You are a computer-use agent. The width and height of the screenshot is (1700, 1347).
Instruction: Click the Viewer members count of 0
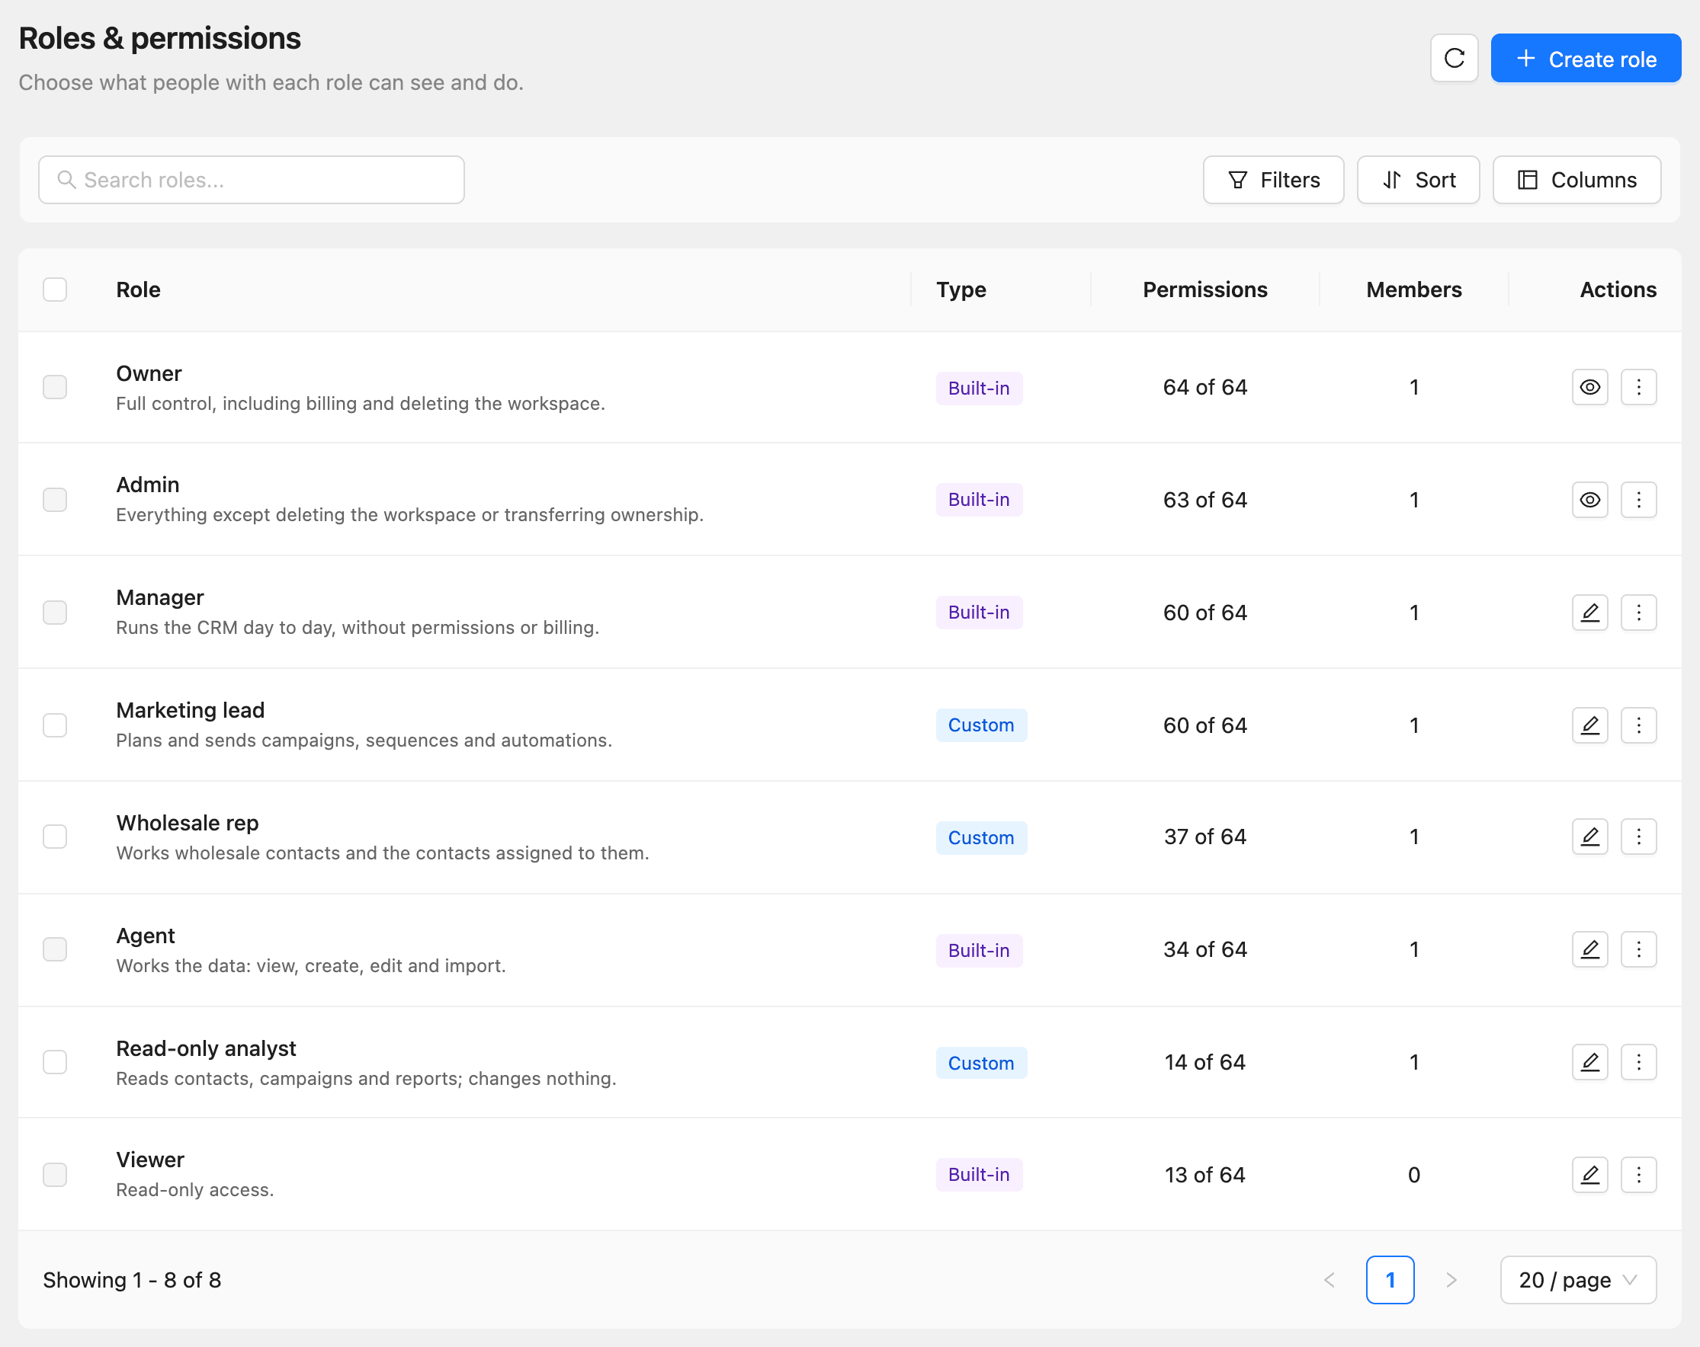(x=1414, y=1174)
